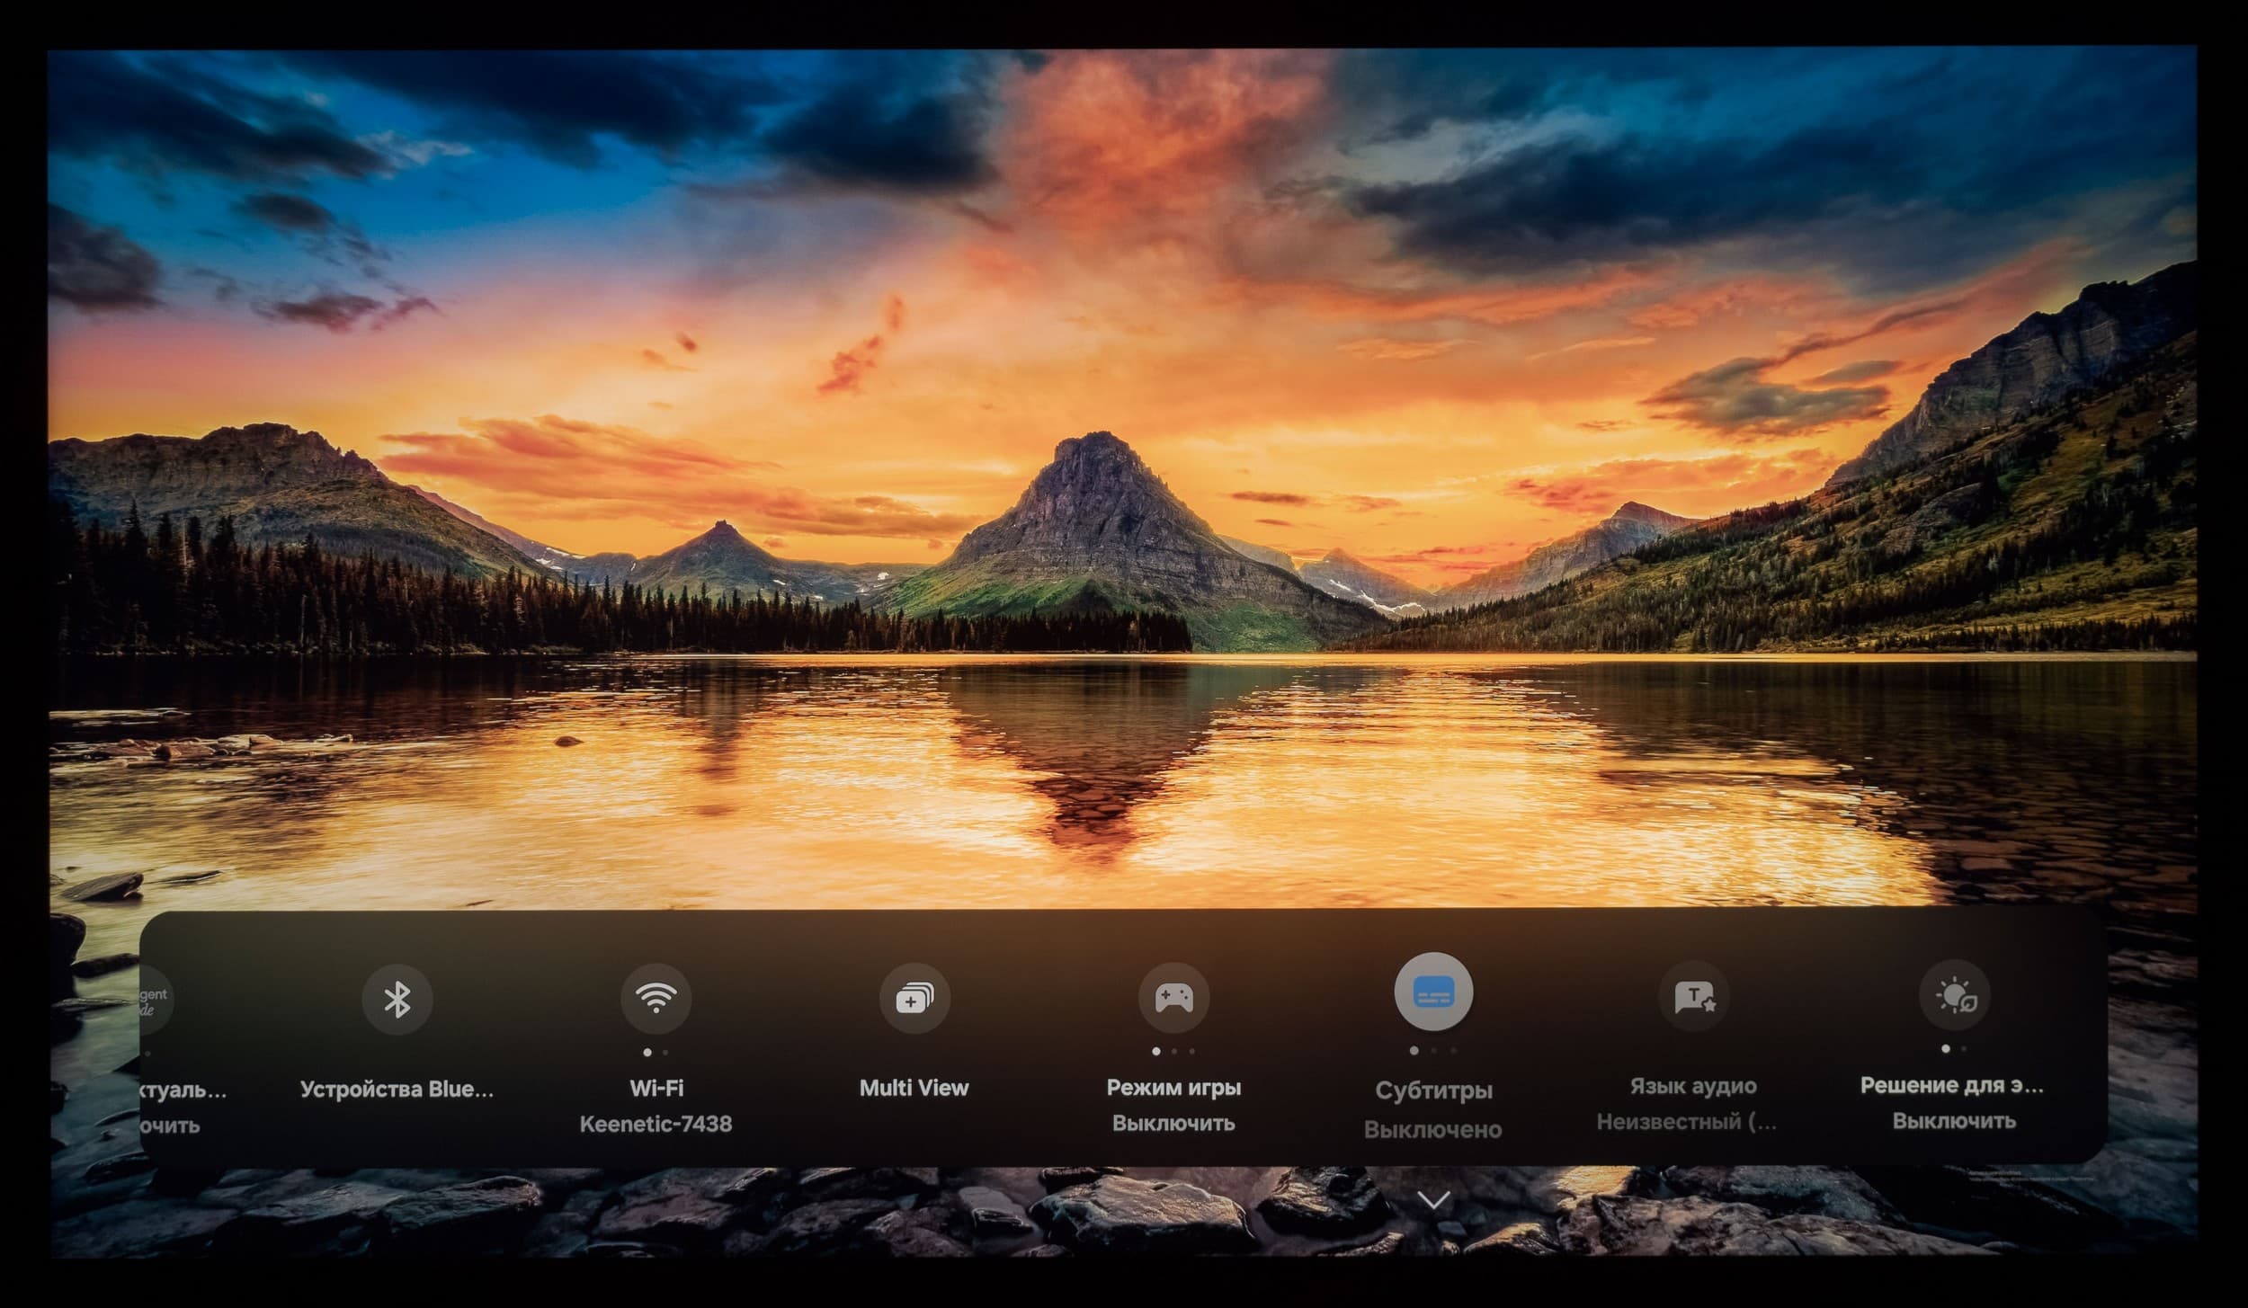Toggle the 'Выключить' state under Режим игры
The image size is (2248, 1308).
1173,1123
